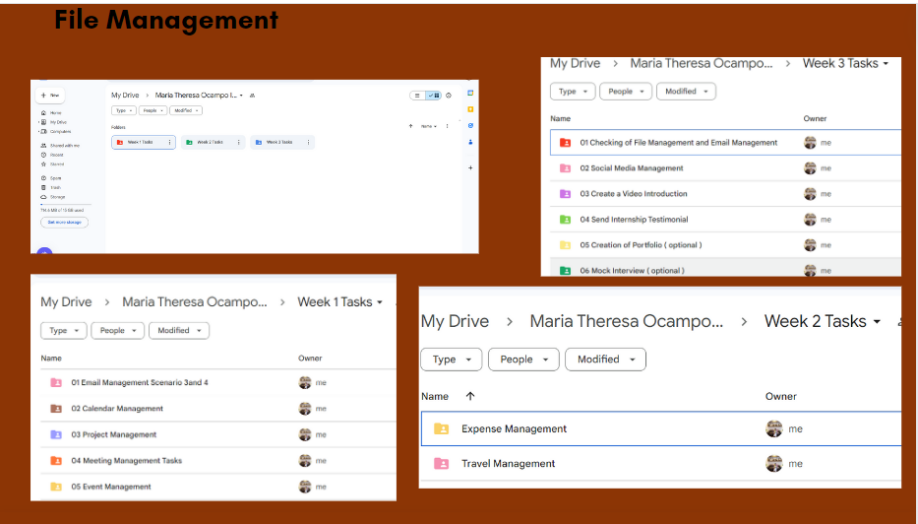Image resolution: width=918 pixels, height=524 pixels.
Task: Reverse sort direction arrow in Week 2 Tasks
Action: click(470, 396)
